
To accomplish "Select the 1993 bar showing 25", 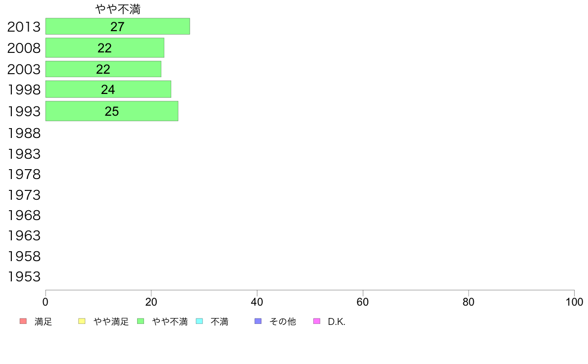I will pos(112,111).
